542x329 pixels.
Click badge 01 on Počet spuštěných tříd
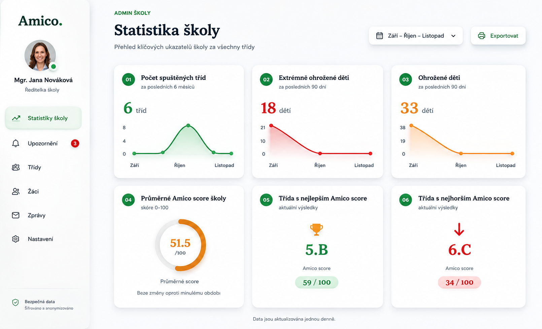(x=128, y=79)
